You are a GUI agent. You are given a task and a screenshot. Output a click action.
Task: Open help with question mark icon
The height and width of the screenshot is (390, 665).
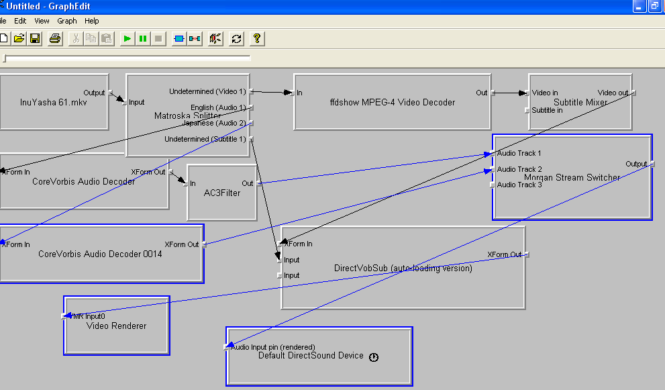[256, 39]
